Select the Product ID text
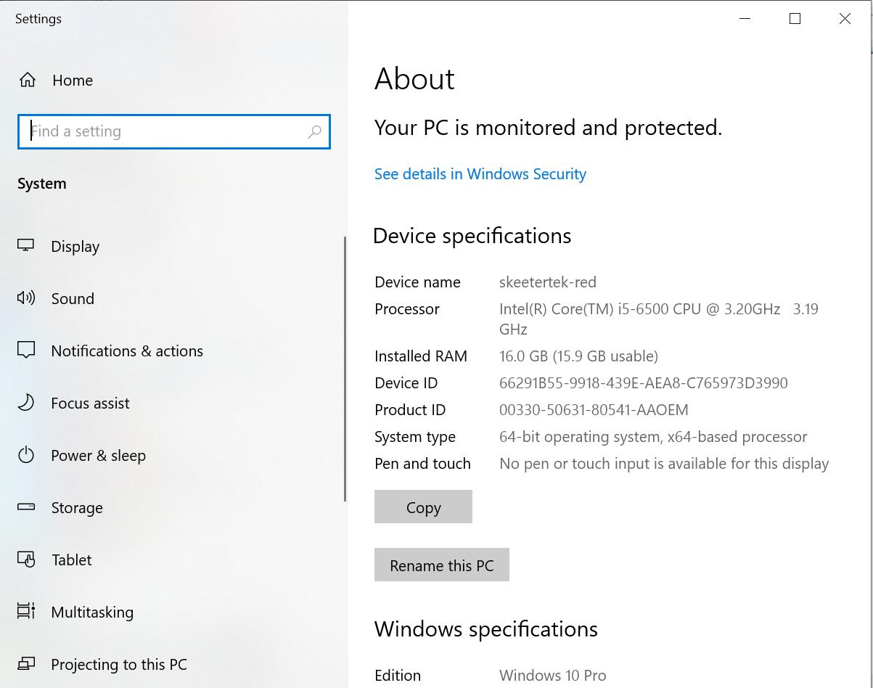 [594, 409]
